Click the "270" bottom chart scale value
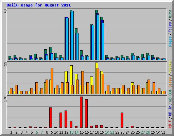 (5, 99)
